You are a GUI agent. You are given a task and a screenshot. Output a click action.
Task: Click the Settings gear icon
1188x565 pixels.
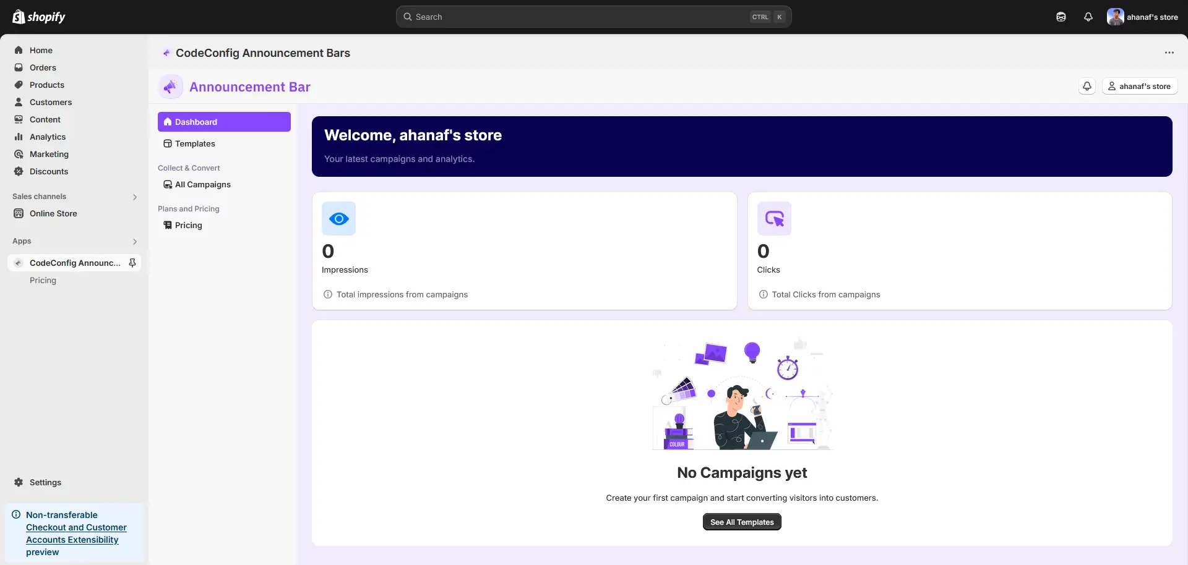click(19, 482)
